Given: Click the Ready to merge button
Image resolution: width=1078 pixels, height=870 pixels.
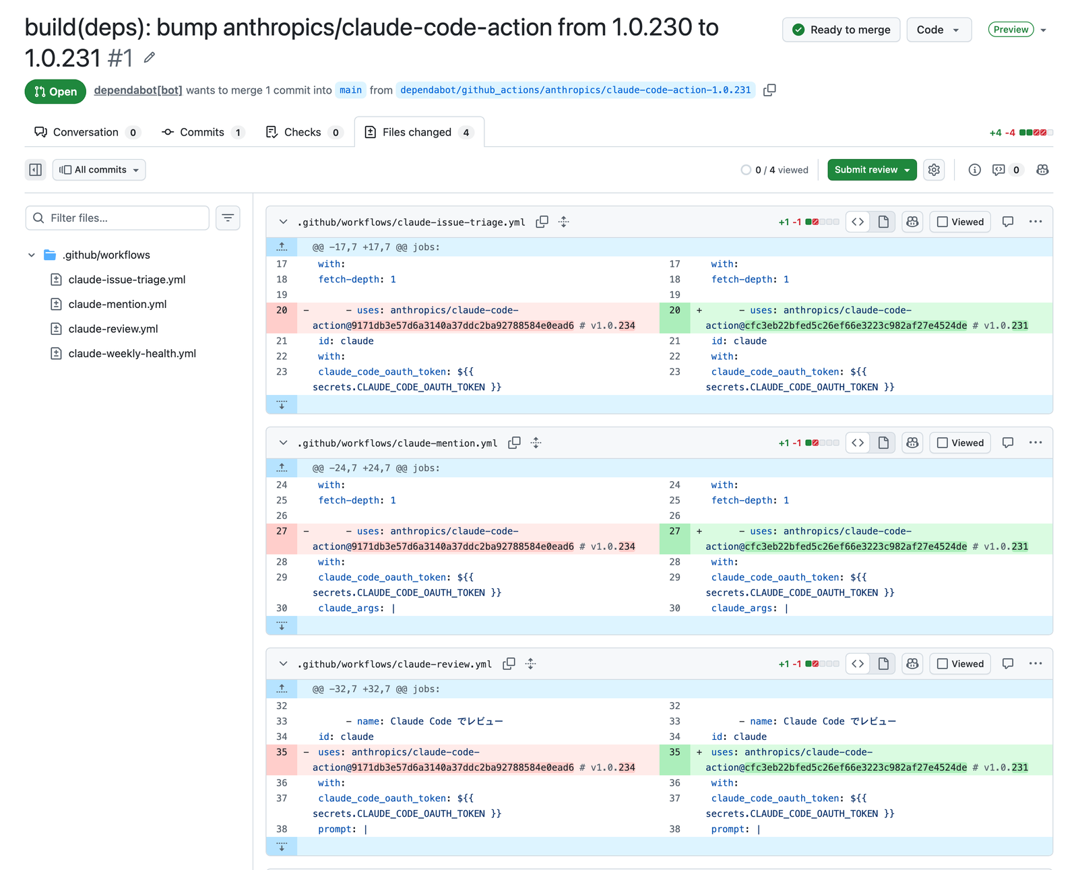Looking at the screenshot, I should pyautogui.click(x=841, y=30).
